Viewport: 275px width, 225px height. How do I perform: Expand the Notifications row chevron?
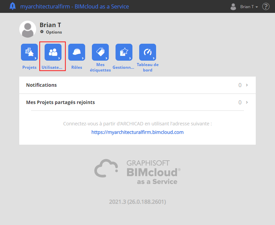pos(247,85)
